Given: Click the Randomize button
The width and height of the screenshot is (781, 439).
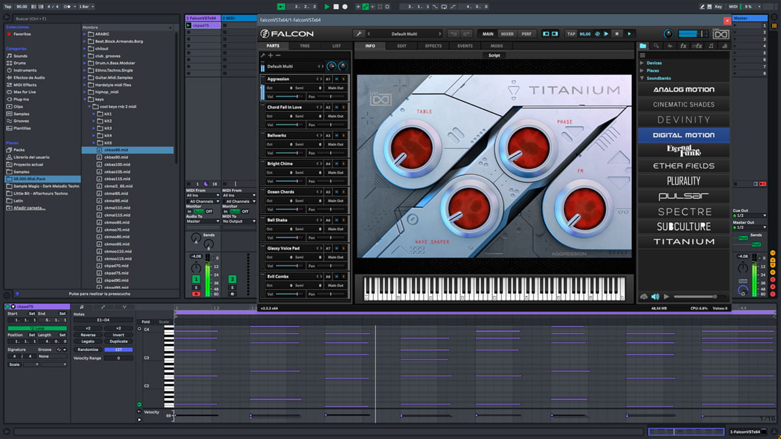Looking at the screenshot, I should click(88, 349).
